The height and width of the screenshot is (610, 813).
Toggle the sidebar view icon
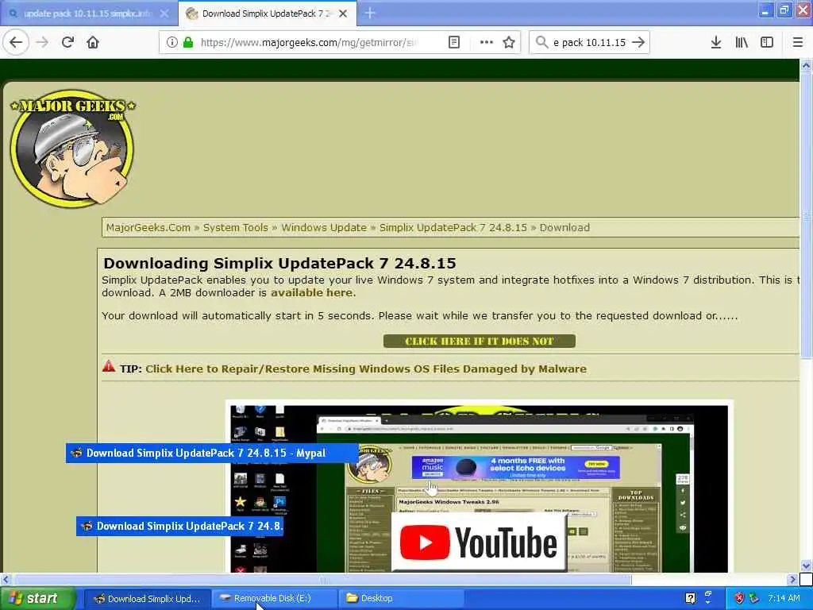(x=767, y=43)
